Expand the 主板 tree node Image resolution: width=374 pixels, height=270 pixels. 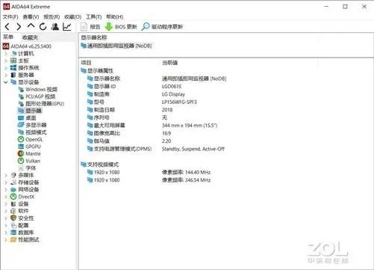tap(6, 61)
